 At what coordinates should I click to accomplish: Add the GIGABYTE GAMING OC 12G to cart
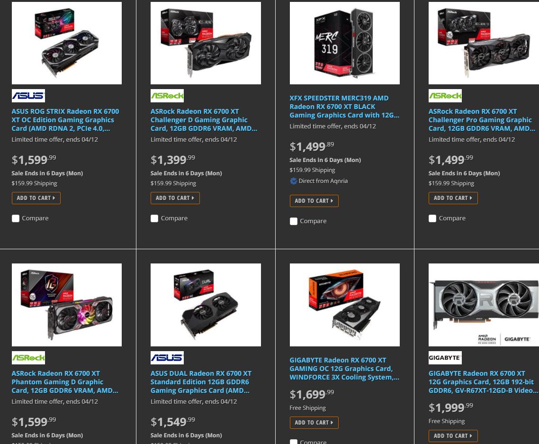click(x=314, y=423)
